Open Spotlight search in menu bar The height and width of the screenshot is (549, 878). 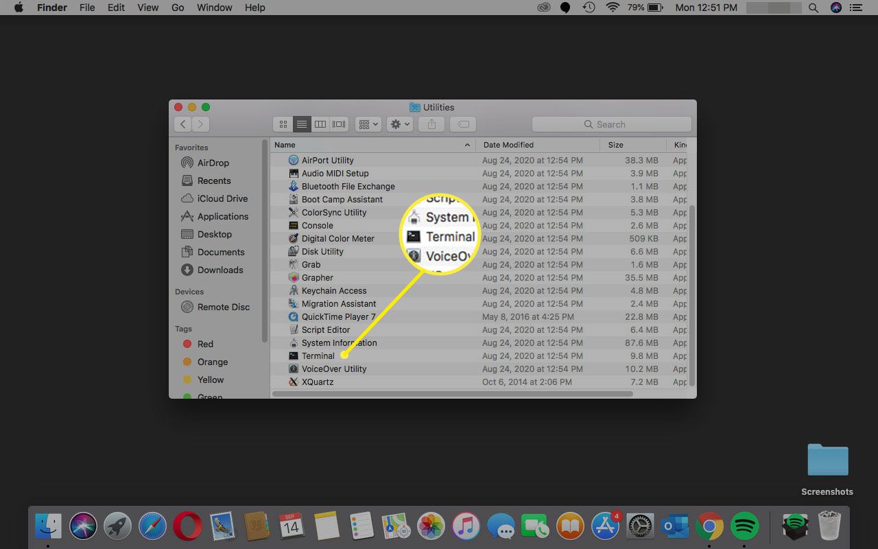(x=814, y=8)
